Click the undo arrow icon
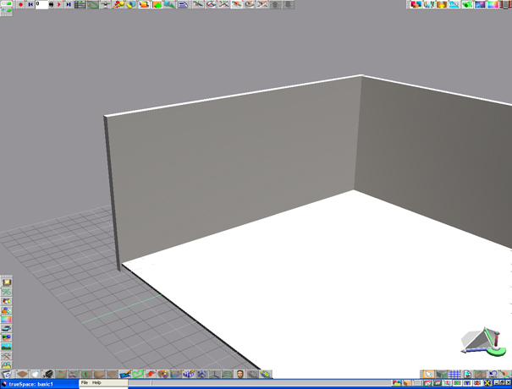 [492, 374]
